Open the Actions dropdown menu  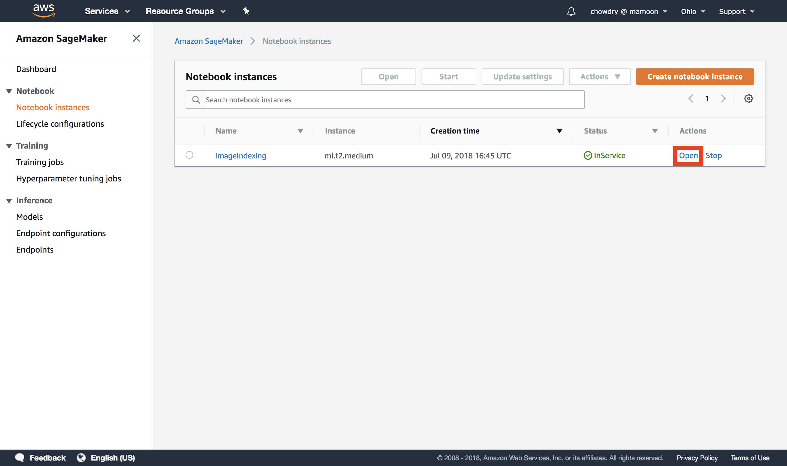(599, 76)
